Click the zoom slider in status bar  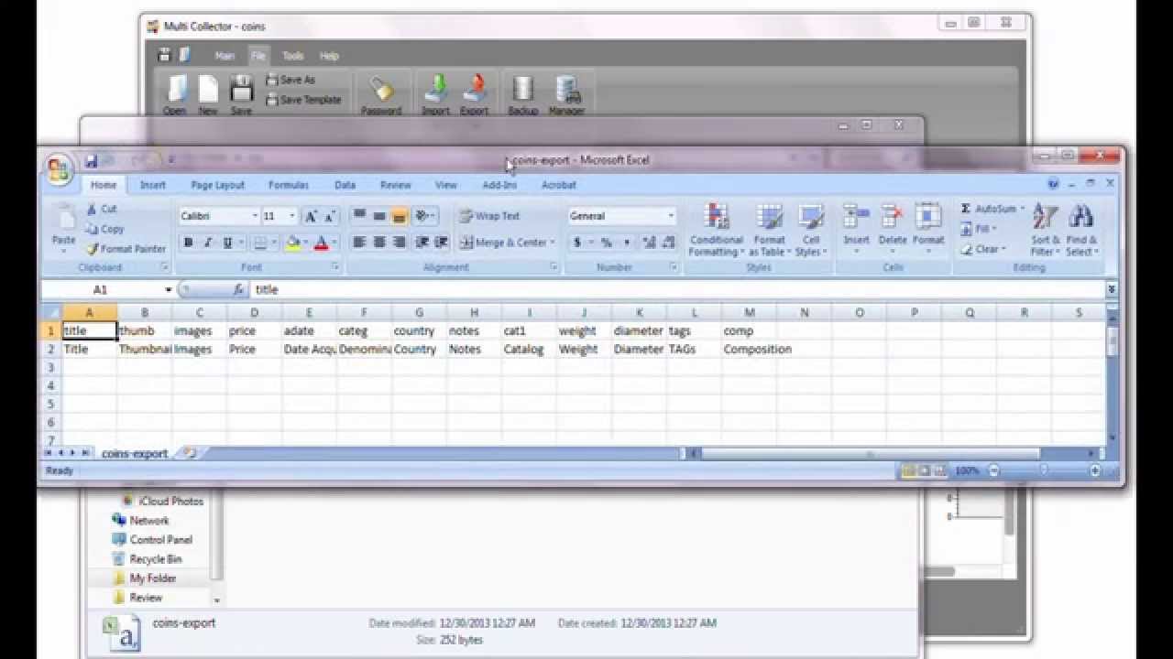coord(1044,470)
